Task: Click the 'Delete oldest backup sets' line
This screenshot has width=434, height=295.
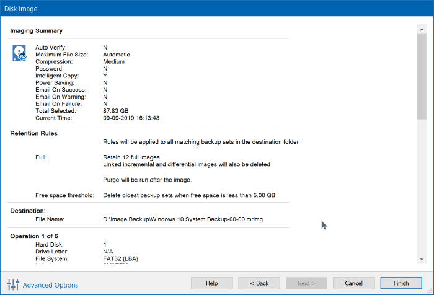Action: tap(189, 195)
